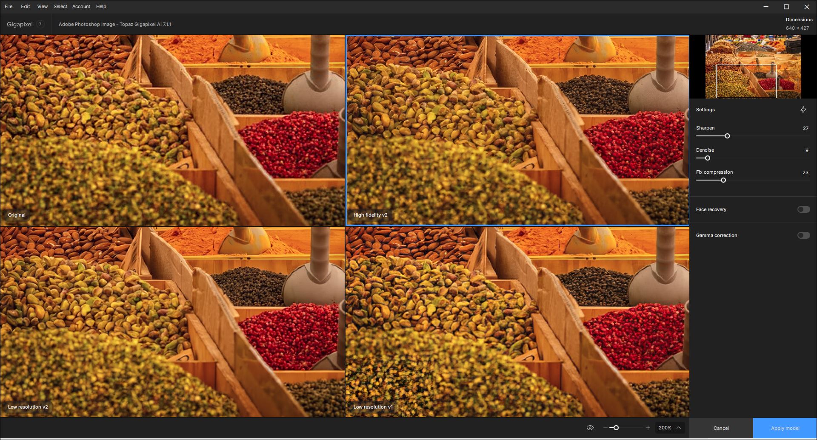
Task: Toggle Face recovery on
Action: [x=803, y=209]
